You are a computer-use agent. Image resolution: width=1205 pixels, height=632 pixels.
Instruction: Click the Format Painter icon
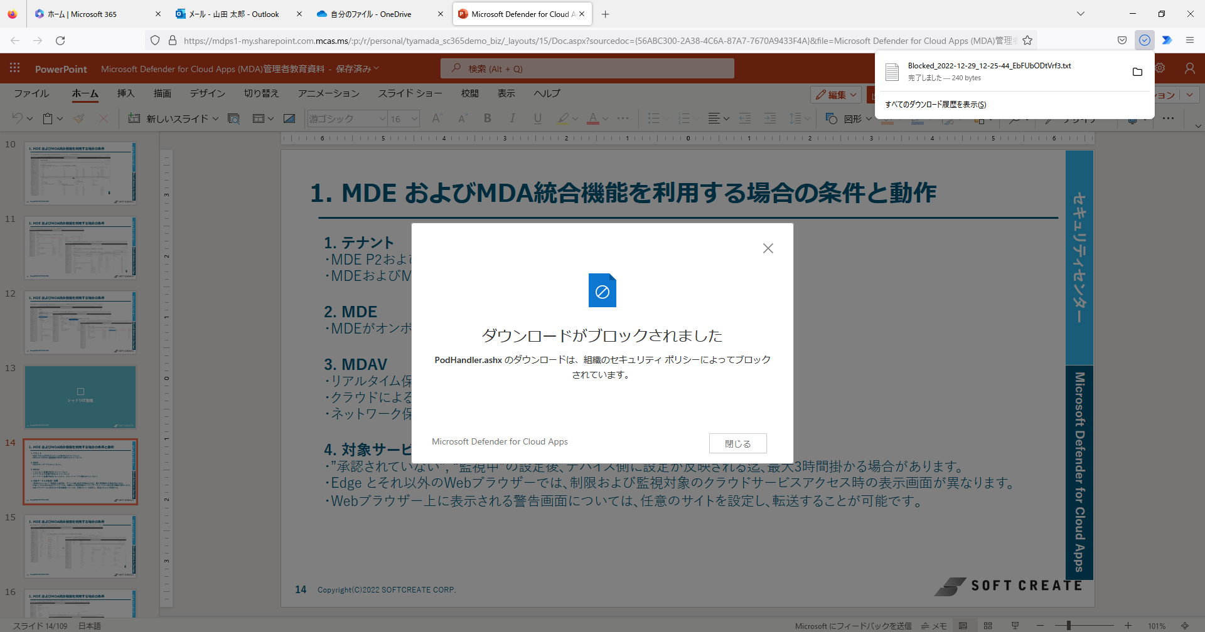coord(78,118)
